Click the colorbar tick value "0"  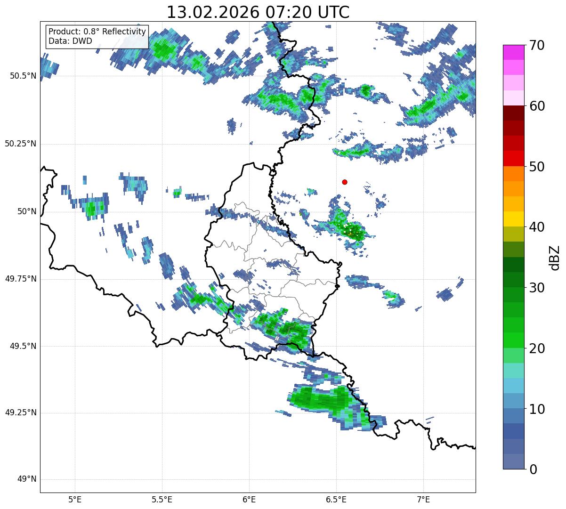(x=533, y=469)
